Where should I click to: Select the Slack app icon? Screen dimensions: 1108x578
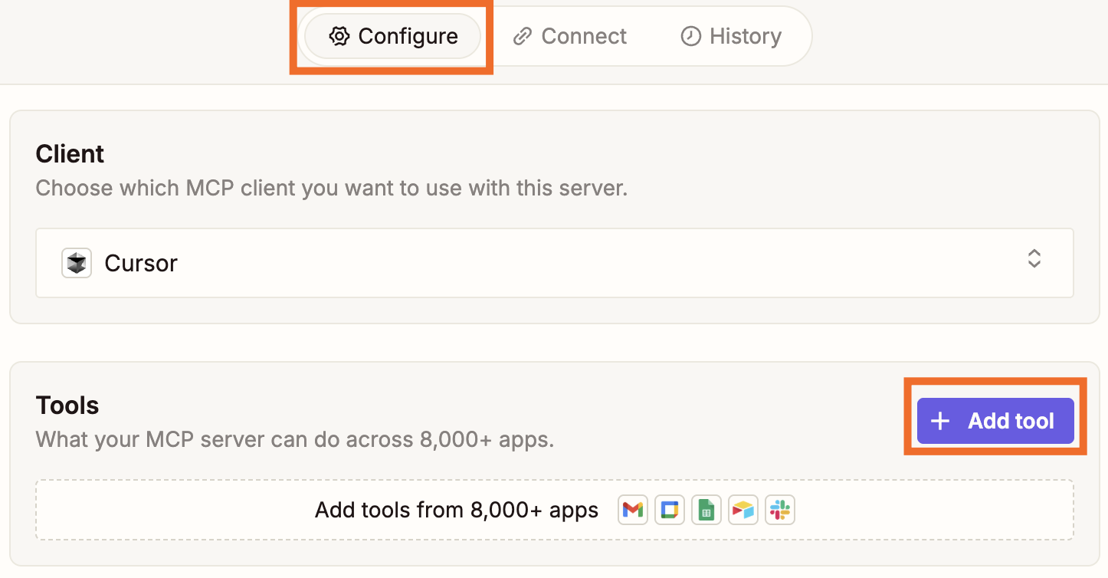(779, 509)
